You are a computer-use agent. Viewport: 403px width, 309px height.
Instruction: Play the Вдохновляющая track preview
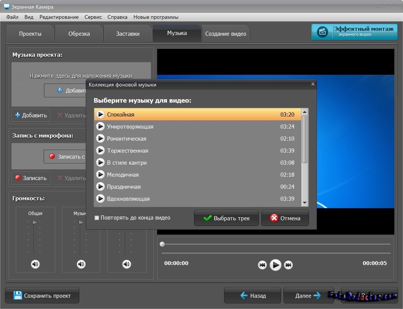pyautogui.click(x=100, y=198)
